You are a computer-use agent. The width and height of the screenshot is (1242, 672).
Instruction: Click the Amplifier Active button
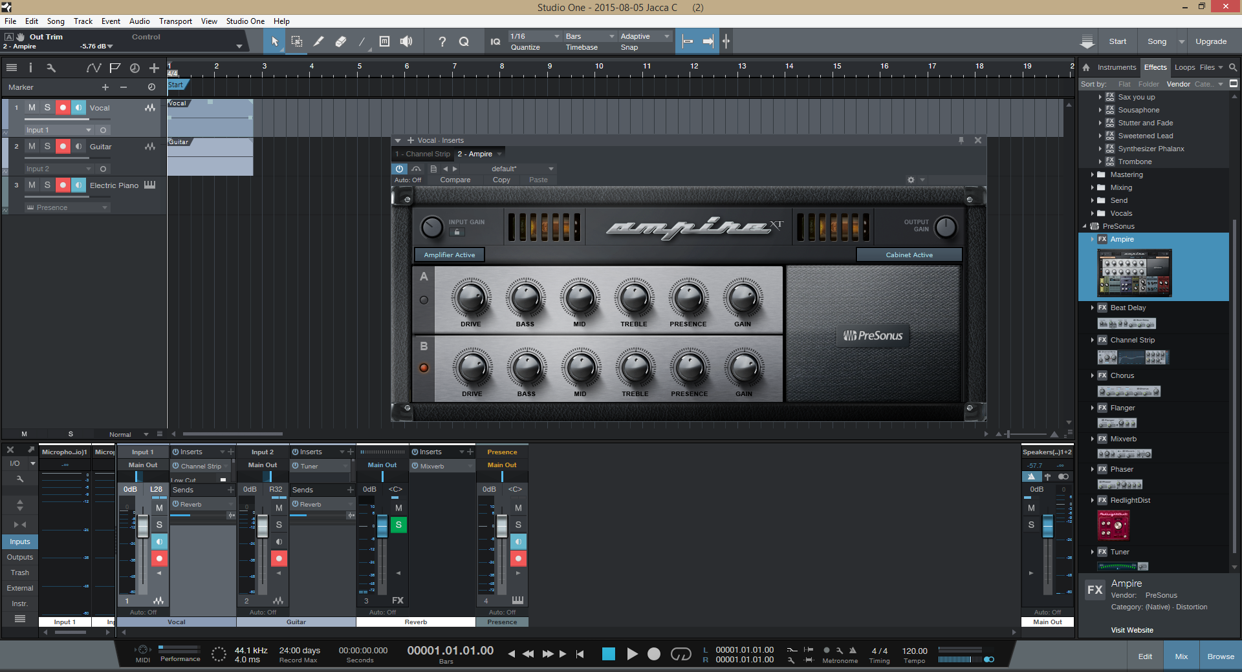tap(449, 255)
